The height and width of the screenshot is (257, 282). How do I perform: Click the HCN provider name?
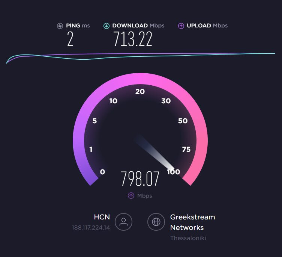click(x=102, y=217)
